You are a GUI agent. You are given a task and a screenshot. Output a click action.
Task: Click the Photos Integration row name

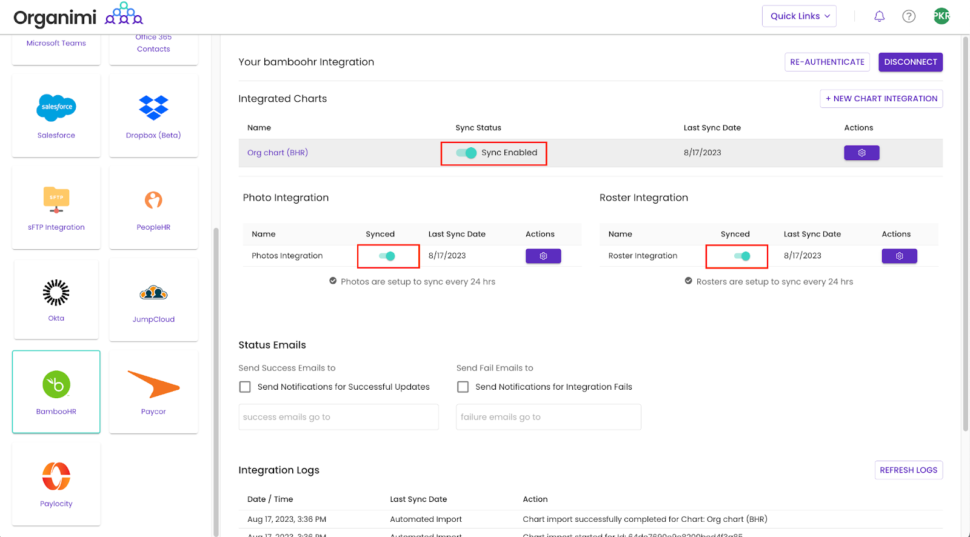(287, 256)
